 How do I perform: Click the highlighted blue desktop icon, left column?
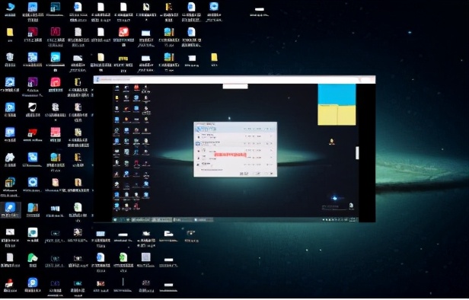(x=10, y=207)
